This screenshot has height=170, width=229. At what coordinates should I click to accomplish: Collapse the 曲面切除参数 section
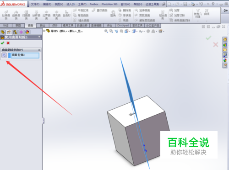(x=39, y=50)
